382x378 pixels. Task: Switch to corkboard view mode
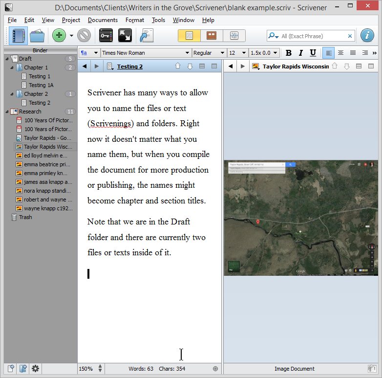[212, 36]
